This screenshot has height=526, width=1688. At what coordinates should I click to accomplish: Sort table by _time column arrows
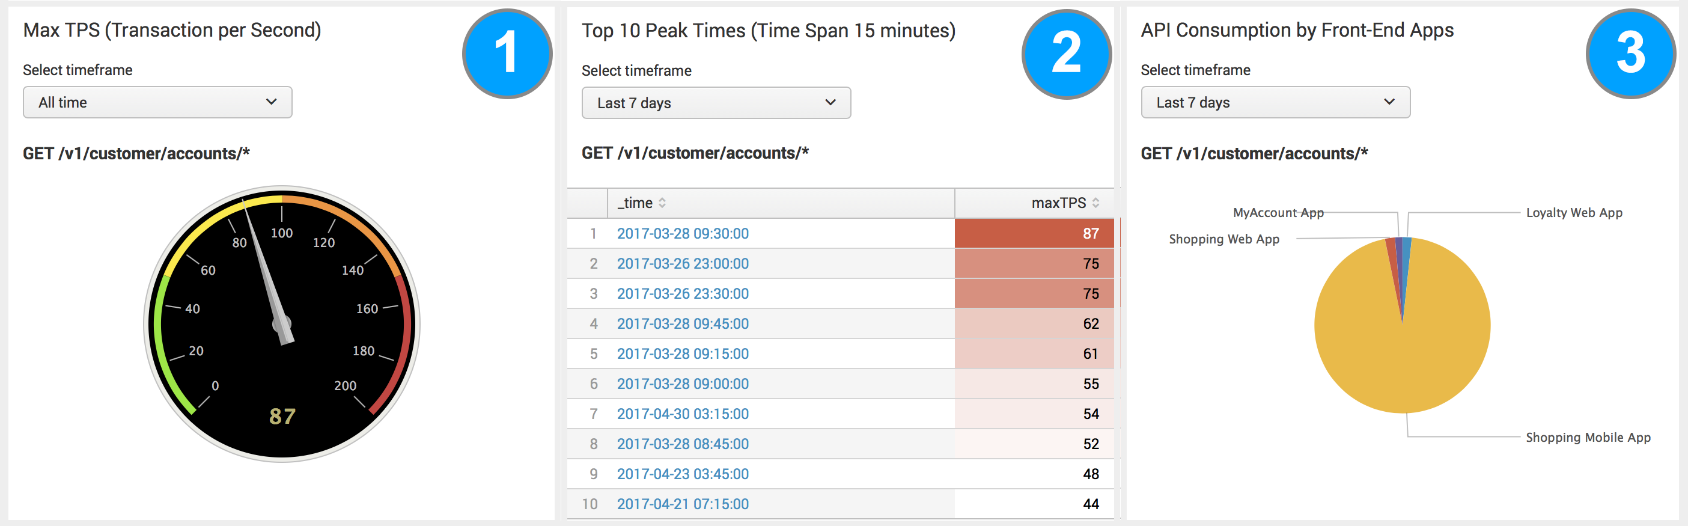click(x=662, y=203)
